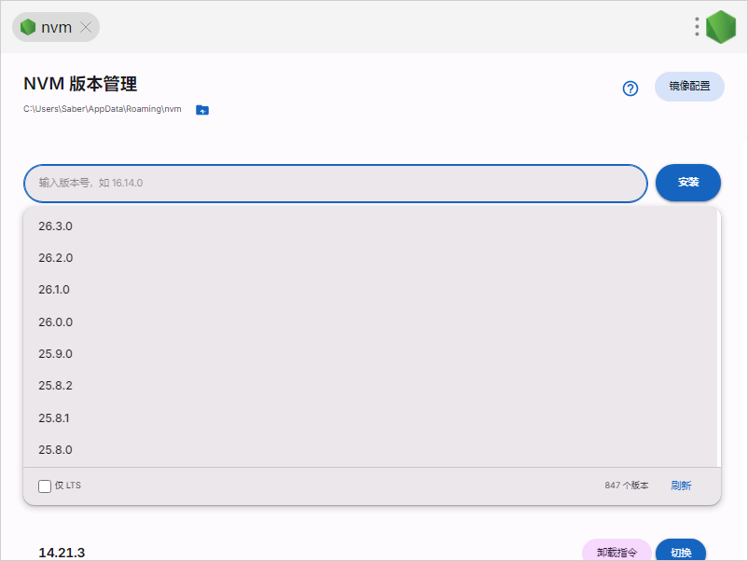
Task: Click 切换 switch button for 14.21.3
Action: [x=681, y=552]
